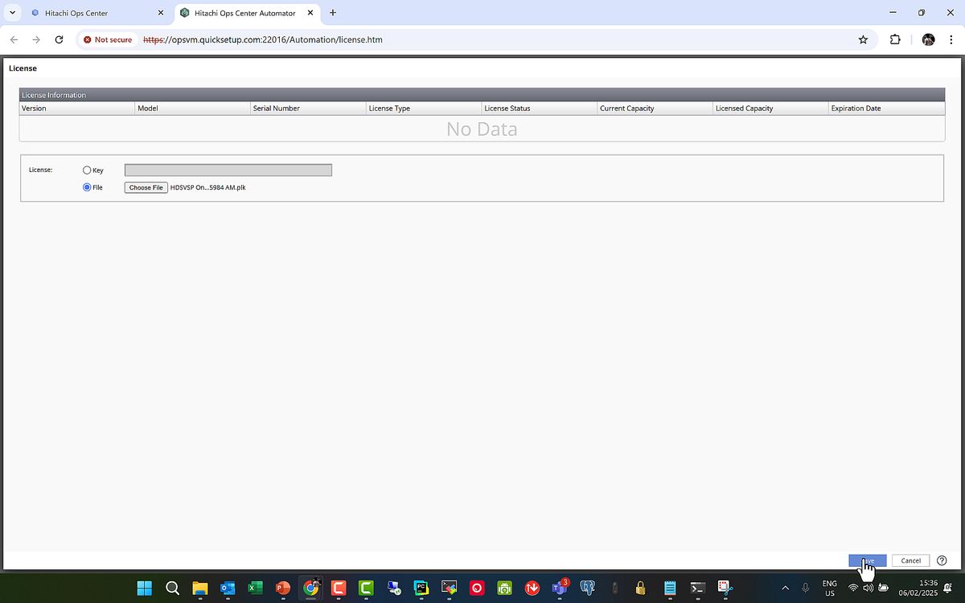
Task: Open the browser extensions menu
Action: click(x=895, y=39)
